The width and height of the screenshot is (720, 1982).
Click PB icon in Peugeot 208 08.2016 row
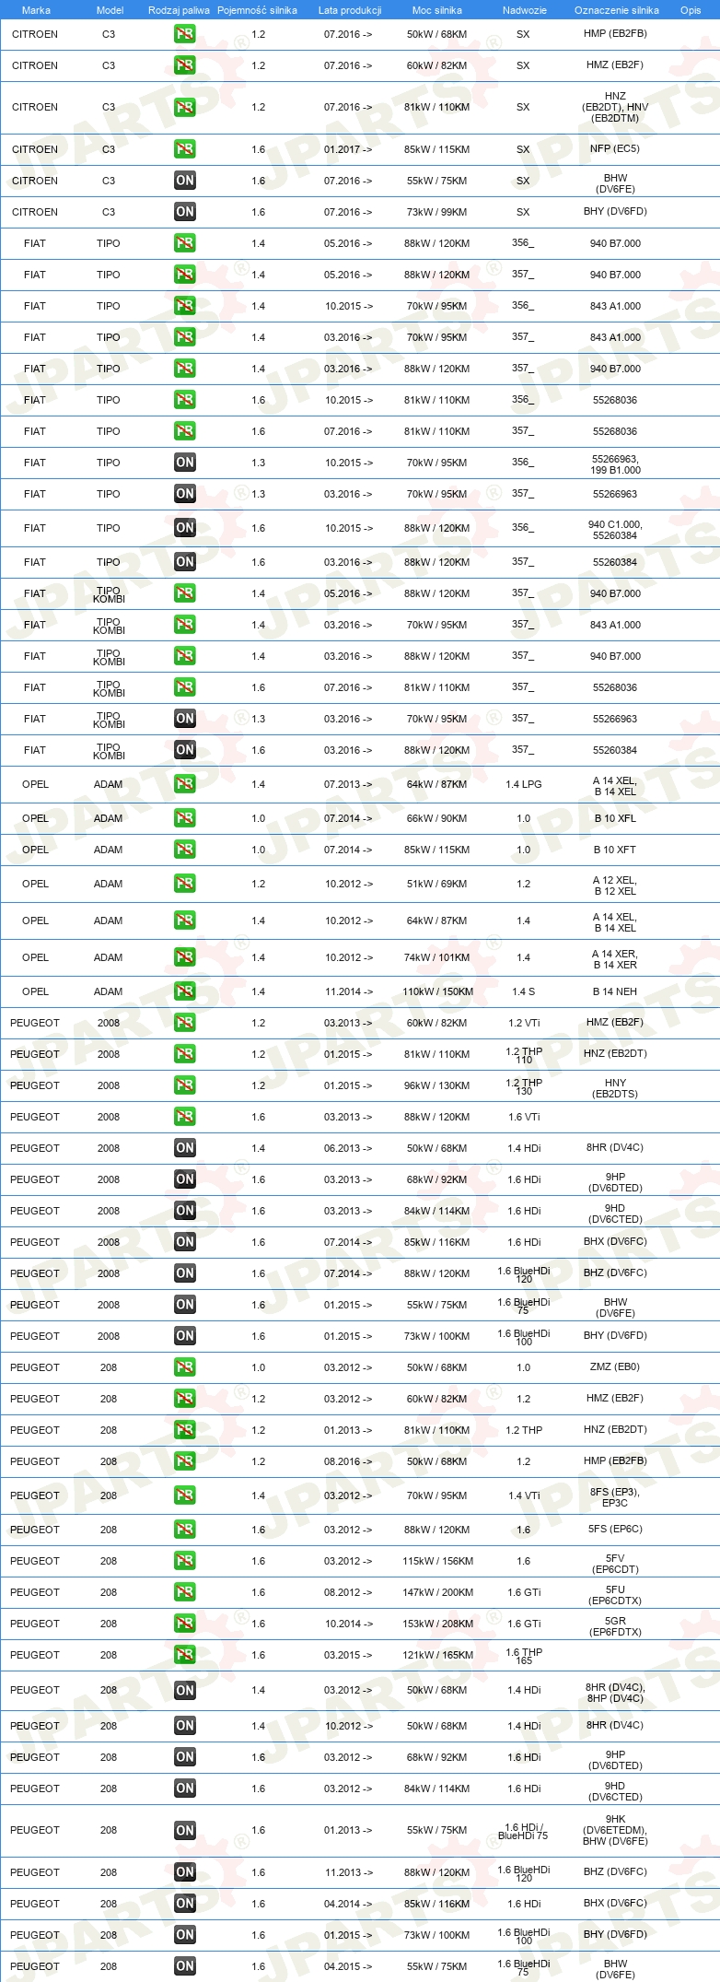(x=185, y=1461)
